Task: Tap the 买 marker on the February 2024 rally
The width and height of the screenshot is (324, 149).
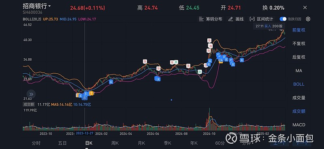Action: click(111, 82)
